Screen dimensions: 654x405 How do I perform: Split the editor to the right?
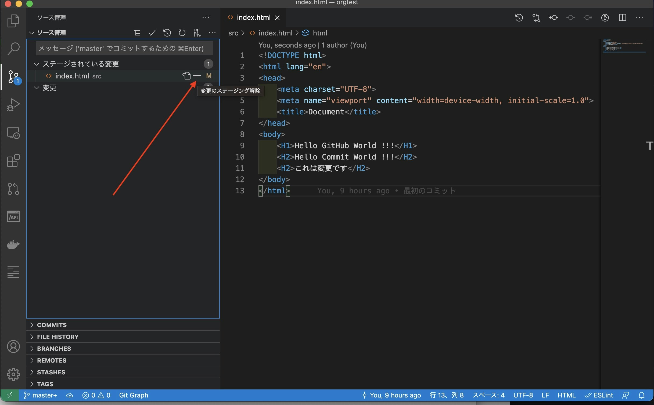click(622, 18)
